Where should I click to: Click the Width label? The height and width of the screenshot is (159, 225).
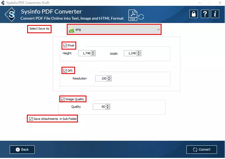point(114,54)
